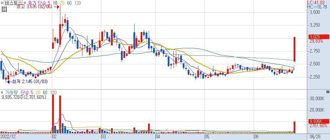Click the latest tall red candlestick

295,49
